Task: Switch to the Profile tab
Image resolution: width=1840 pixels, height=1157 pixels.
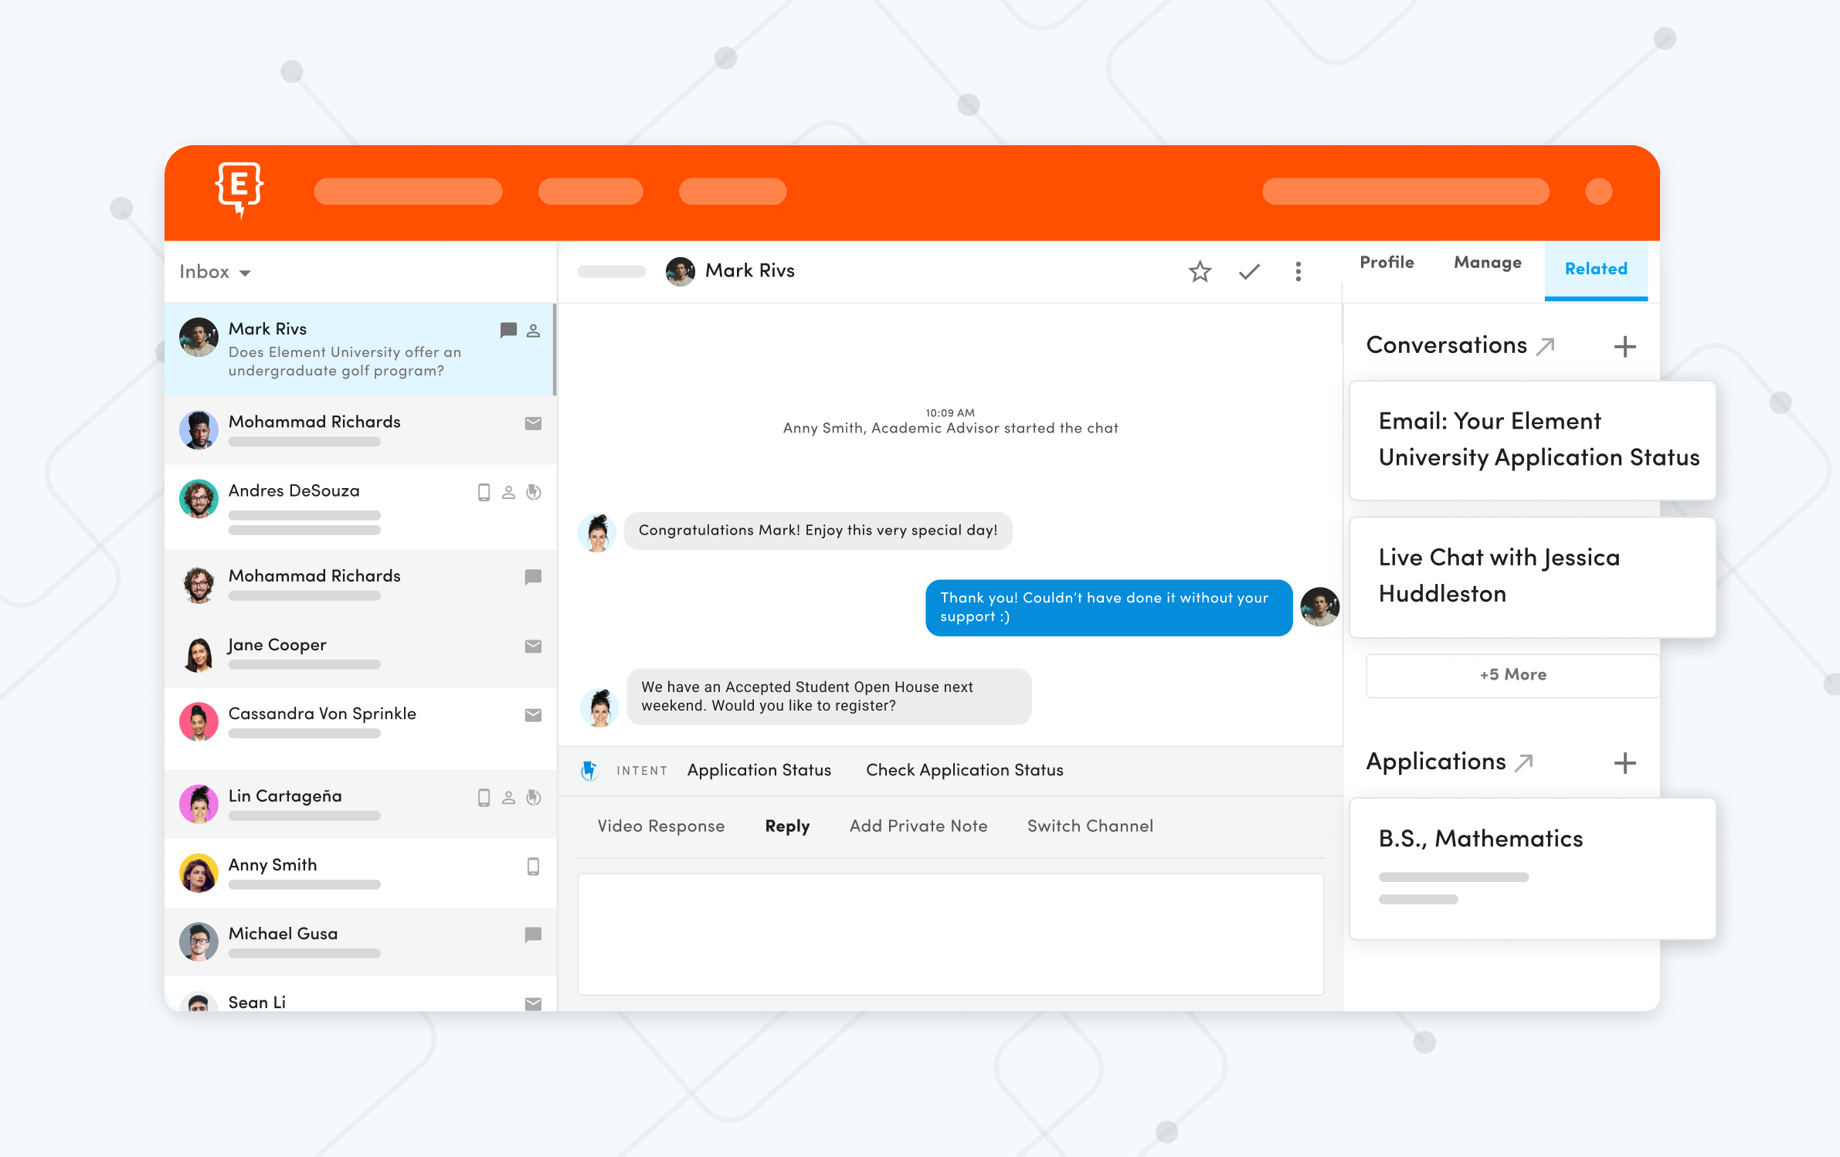Action: tap(1387, 263)
